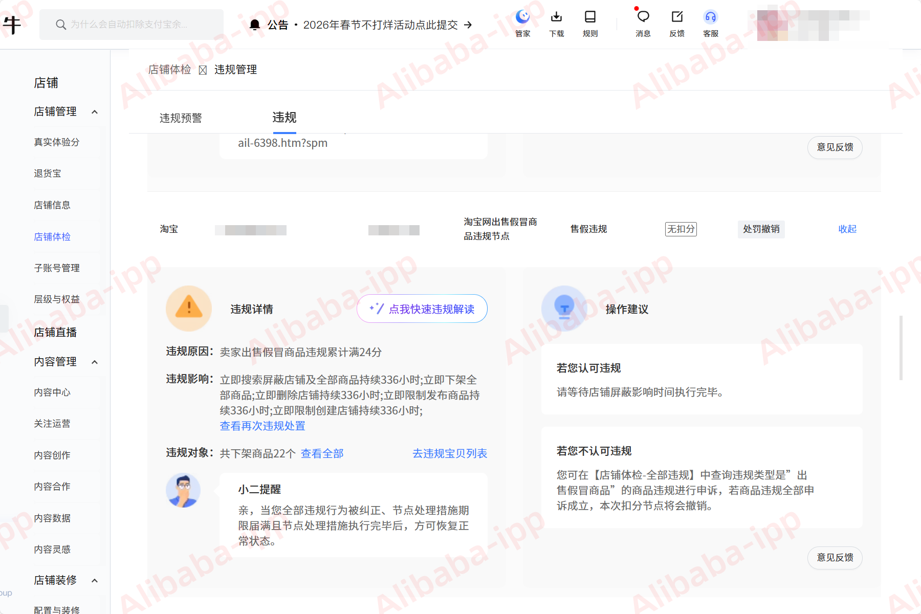This screenshot has height=614, width=921.
Task: Click the 售假违规 cell
Action: tap(589, 229)
